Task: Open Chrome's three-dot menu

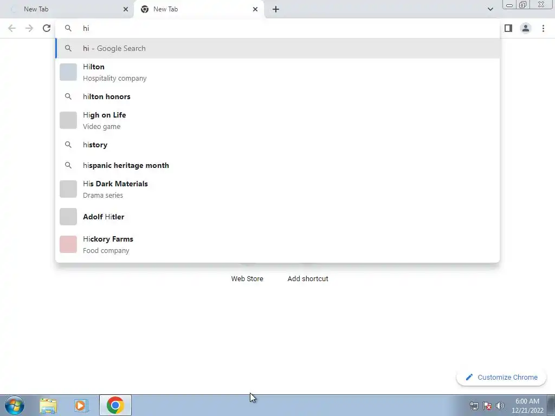Action: click(x=543, y=28)
